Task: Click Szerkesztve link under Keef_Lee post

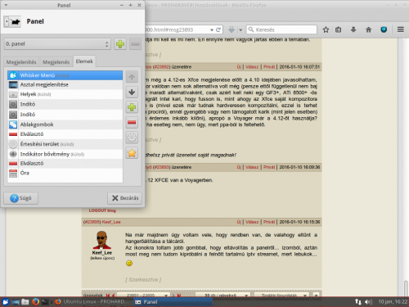Action: (x=143, y=280)
